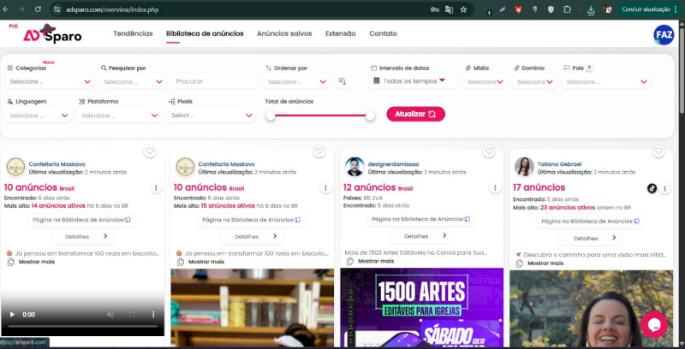Screen dimensions: 685x349
Task: Open the Pixels select dropdown
Action: pos(211,115)
